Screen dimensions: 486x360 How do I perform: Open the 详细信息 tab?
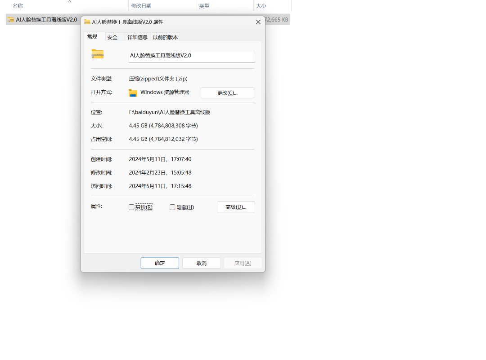(x=136, y=38)
